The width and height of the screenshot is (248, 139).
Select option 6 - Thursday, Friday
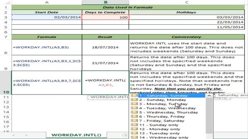pyautogui.click(x=162, y=117)
